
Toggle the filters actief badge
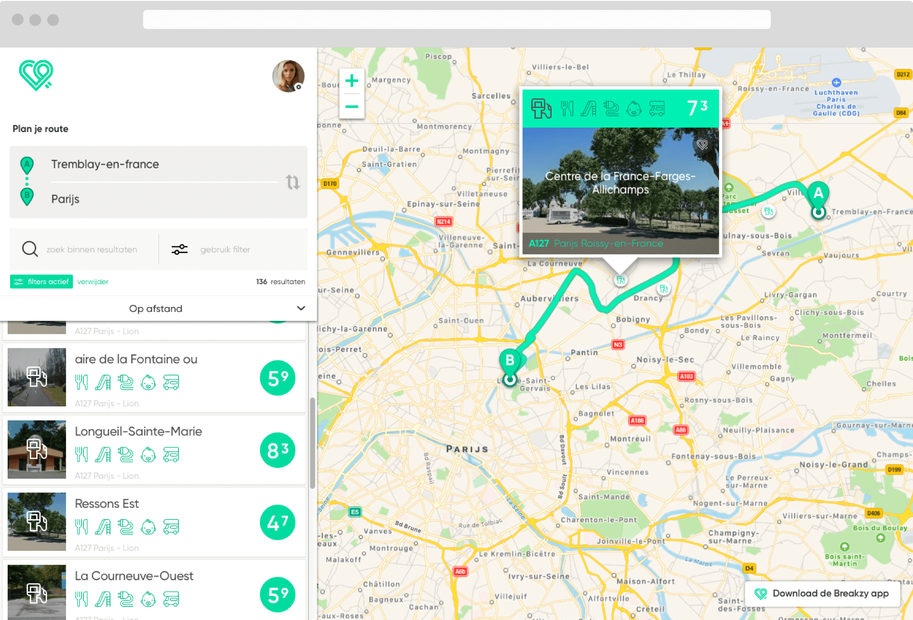pos(42,281)
